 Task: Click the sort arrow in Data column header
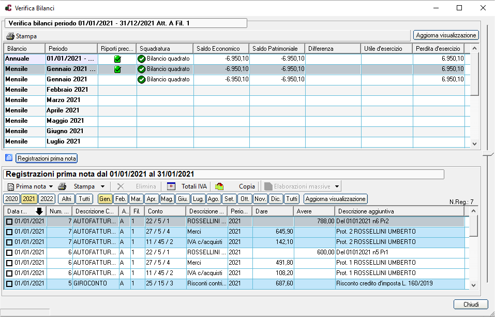click(39, 211)
